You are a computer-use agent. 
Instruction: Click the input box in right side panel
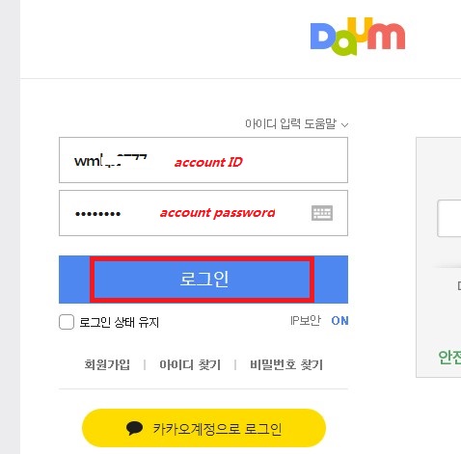click(449, 218)
